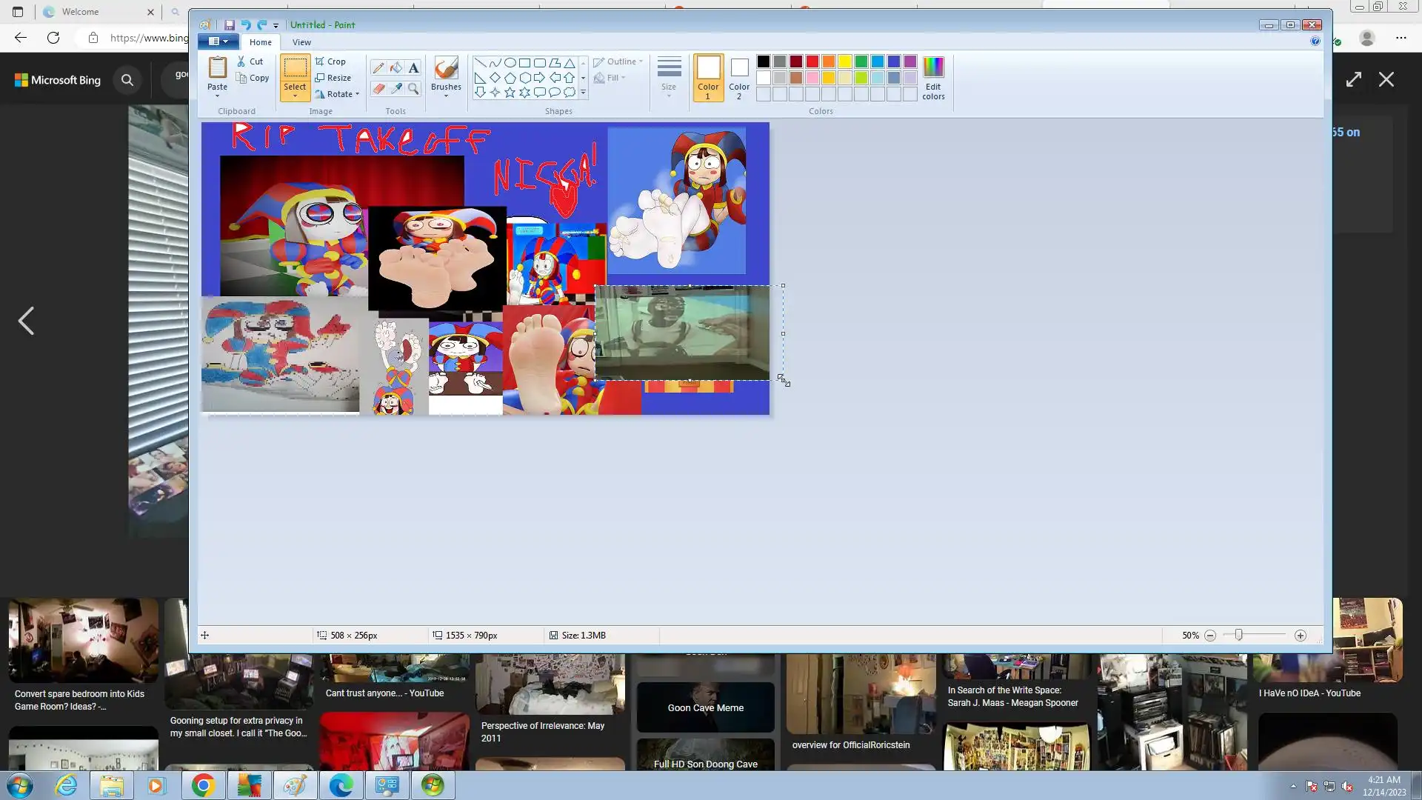1422x800 pixels.
Task: Select the Magnifier tool
Action: coord(413,89)
